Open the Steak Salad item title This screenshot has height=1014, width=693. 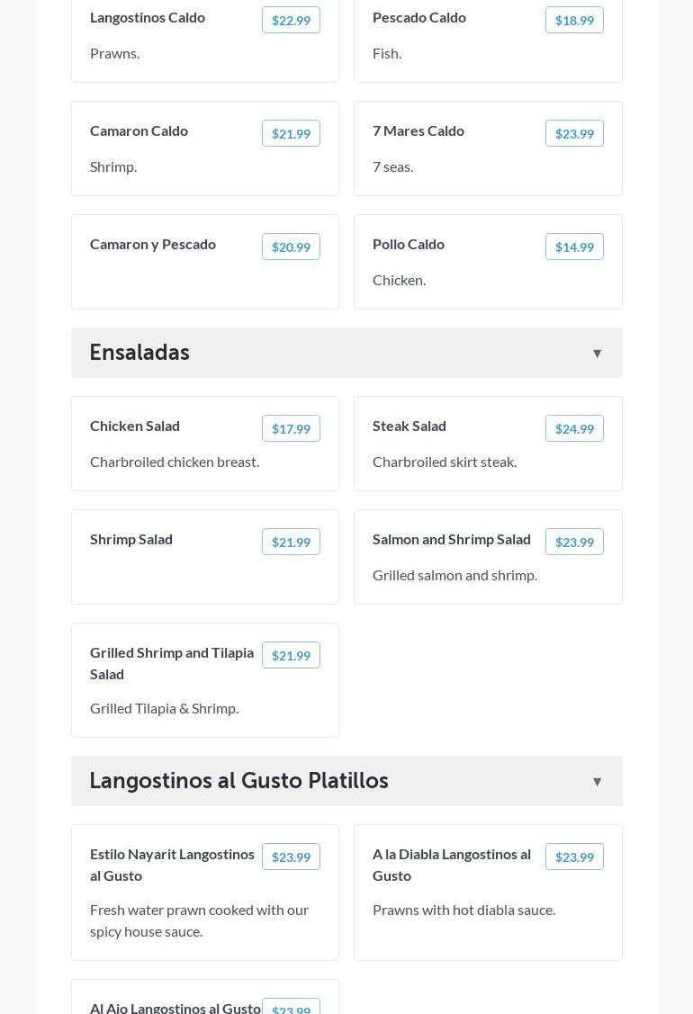pyautogui.click(x=409, y=426)
